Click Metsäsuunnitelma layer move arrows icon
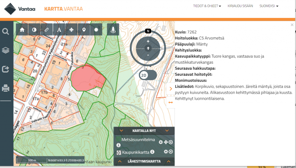The image size is (296, 168). point(166,142)
